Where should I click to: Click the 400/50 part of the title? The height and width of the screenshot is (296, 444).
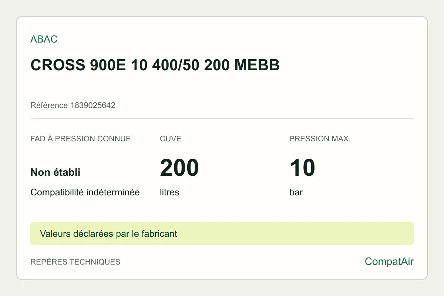[x=174, y=65]
